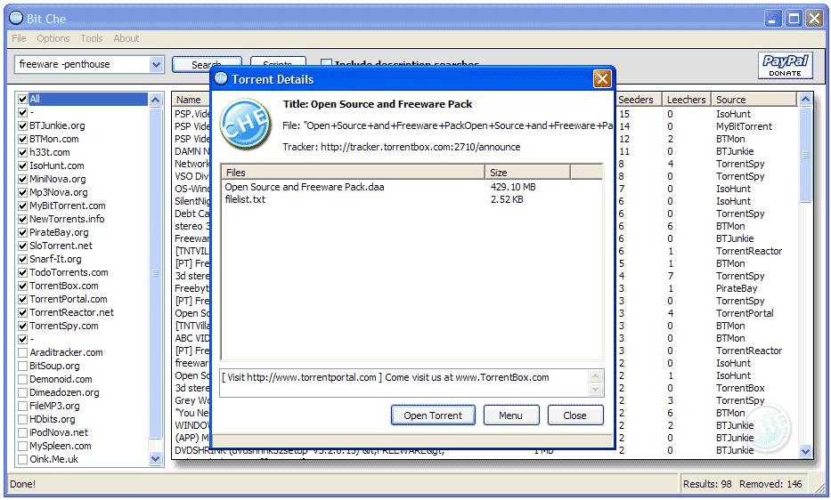The height and width of the screenshot is (500, 831).
Task: Click the Open Torrent button
Action: coord(433,415)
